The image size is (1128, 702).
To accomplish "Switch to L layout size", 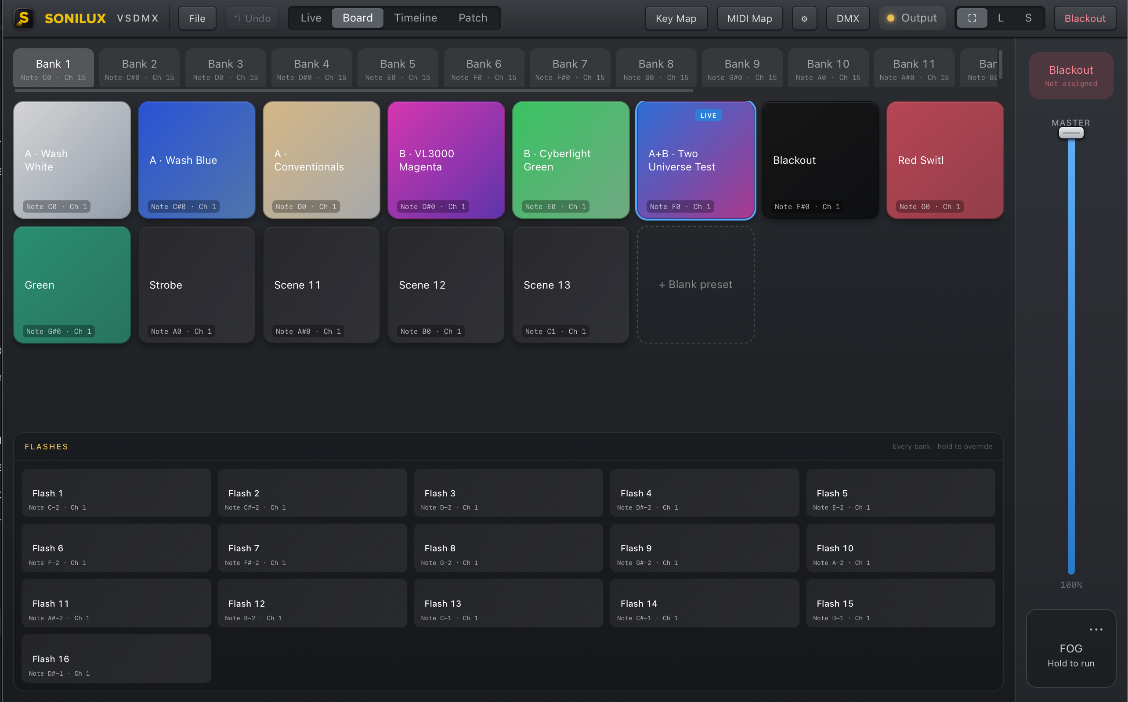I will [1001, 18].
